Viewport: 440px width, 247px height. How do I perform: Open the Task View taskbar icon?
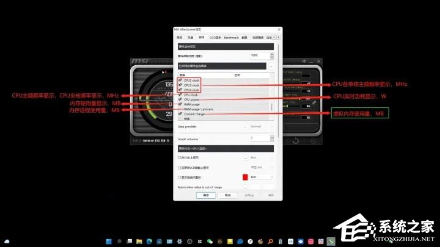pos(130,241)
